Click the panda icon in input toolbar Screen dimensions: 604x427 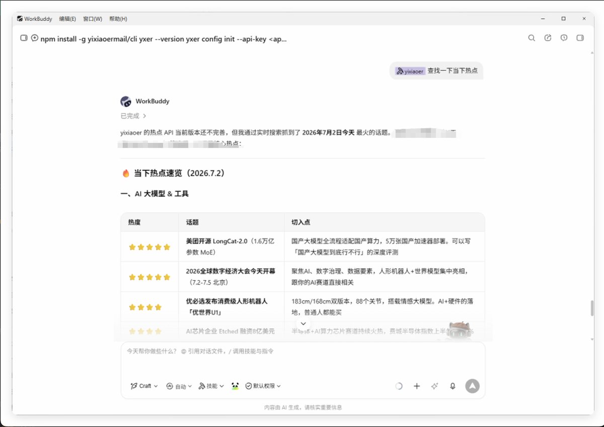pyautogui.click(x=235, y=386)
